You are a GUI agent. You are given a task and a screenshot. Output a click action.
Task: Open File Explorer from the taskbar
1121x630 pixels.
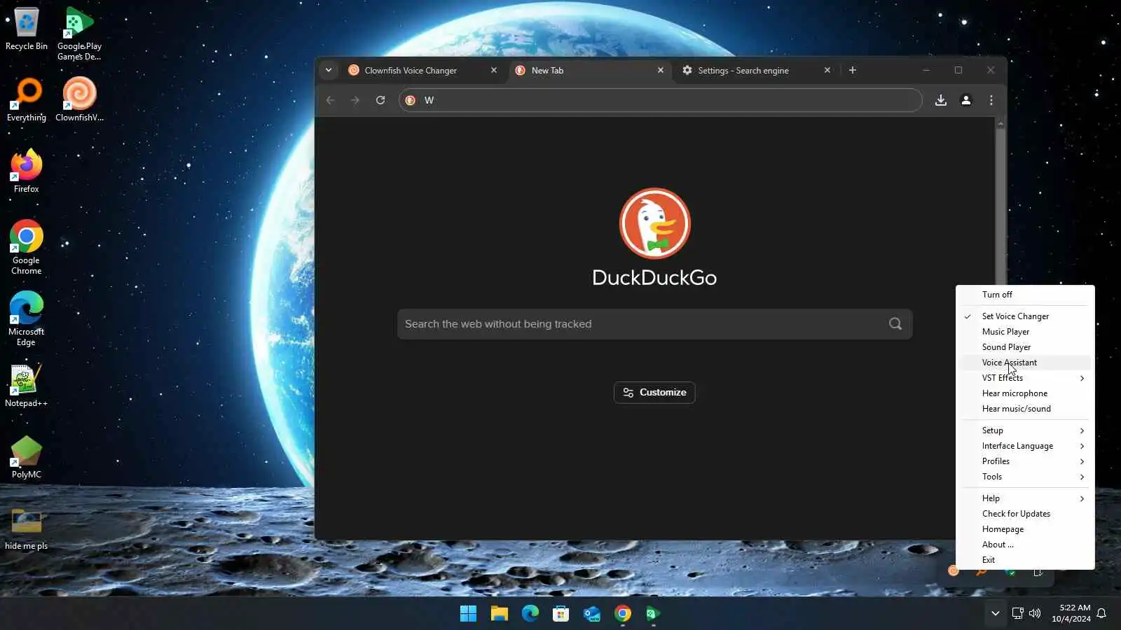tap(499, 614)
